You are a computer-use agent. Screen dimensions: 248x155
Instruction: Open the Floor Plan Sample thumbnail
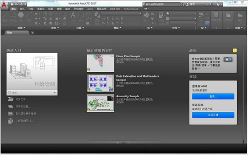(100, 63)
